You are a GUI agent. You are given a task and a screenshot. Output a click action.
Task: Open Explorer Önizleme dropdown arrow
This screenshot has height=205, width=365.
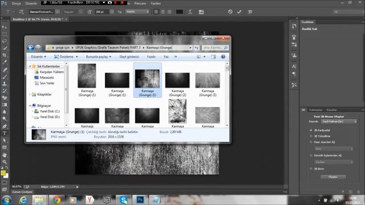pyautogui.click(x=76, y=57)
